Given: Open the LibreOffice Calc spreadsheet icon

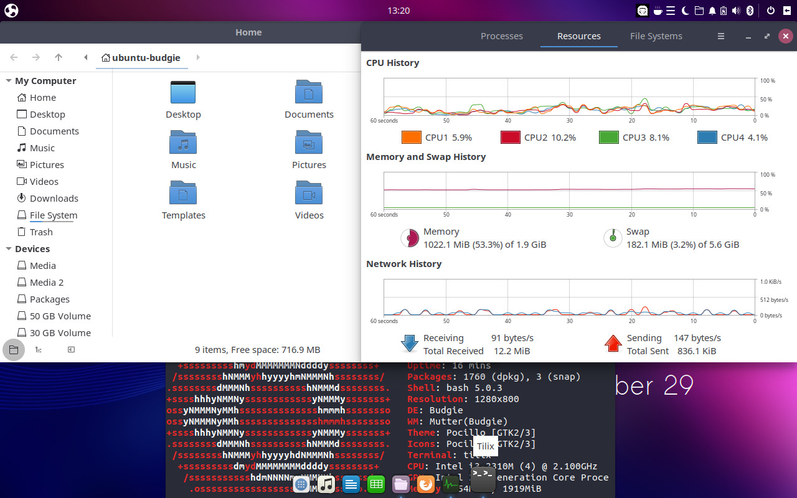Looking at the screenshot, I should (375, 484).
